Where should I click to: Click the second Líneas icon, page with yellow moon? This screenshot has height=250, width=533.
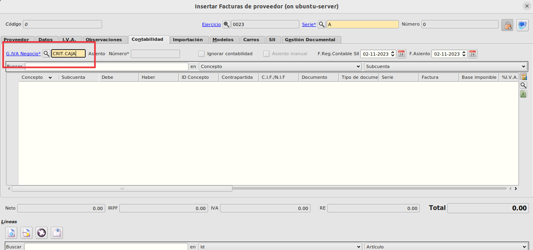coord(26,233)
